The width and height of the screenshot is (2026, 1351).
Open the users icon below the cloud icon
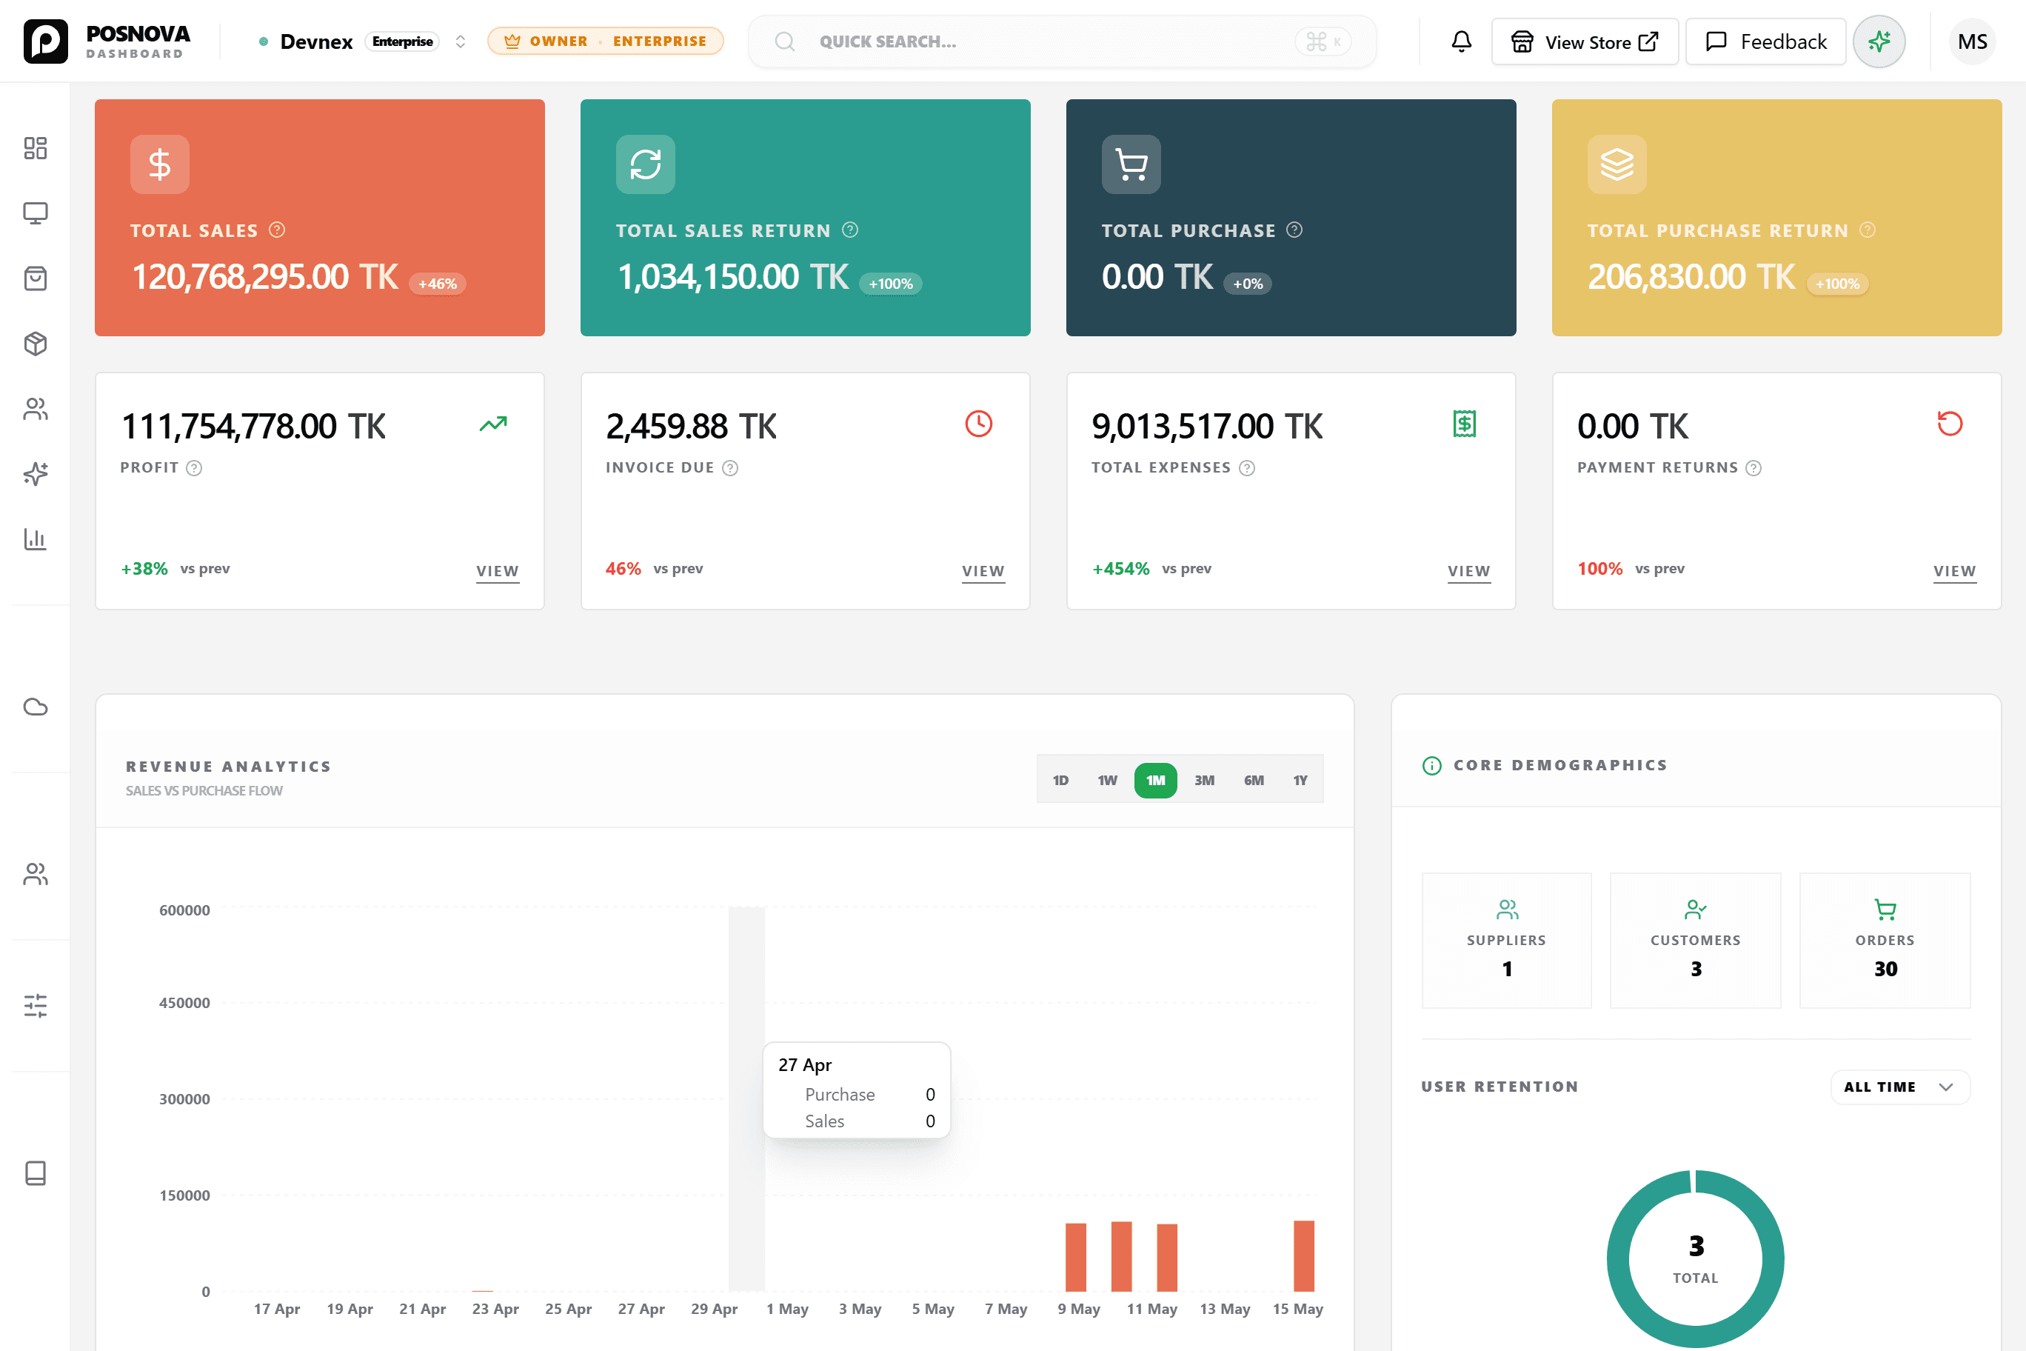(36, 874)
